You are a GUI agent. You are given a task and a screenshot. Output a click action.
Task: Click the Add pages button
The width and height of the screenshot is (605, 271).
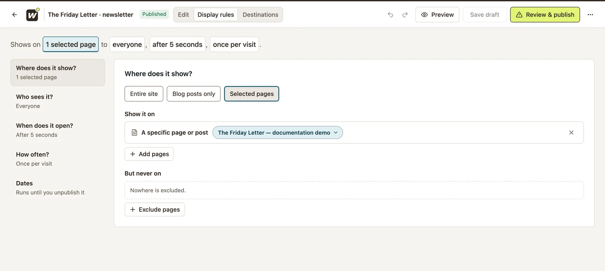click(149, 154)
